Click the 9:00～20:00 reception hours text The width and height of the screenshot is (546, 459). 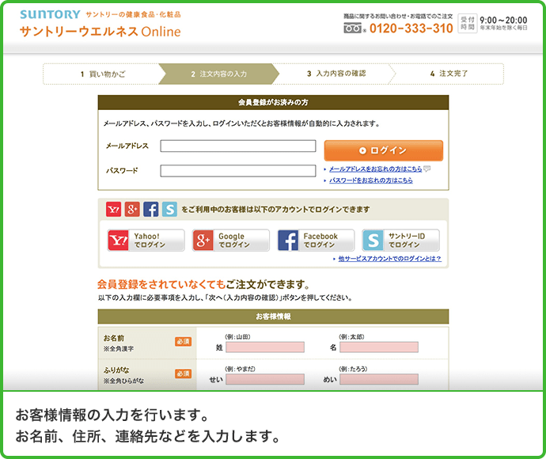pyautogui.click(x=503, y=20)
